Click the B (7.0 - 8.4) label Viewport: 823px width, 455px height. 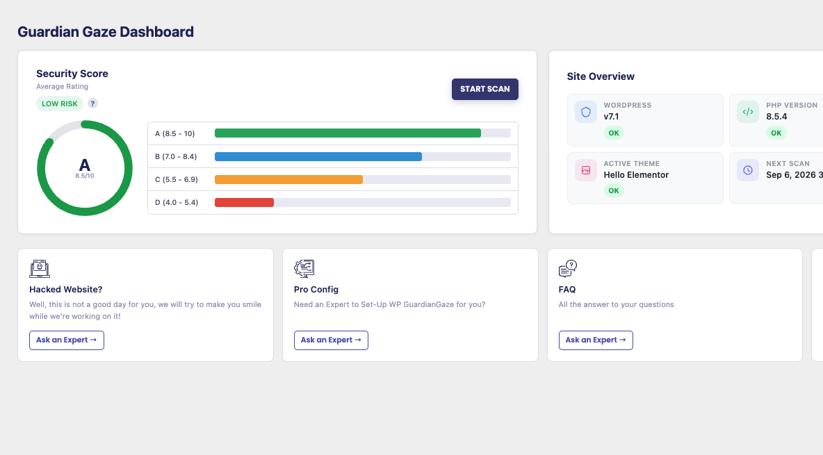click(x=176, y=156)
